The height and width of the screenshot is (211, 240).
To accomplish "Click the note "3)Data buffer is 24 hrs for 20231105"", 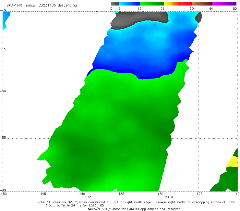I will [75, 205].
